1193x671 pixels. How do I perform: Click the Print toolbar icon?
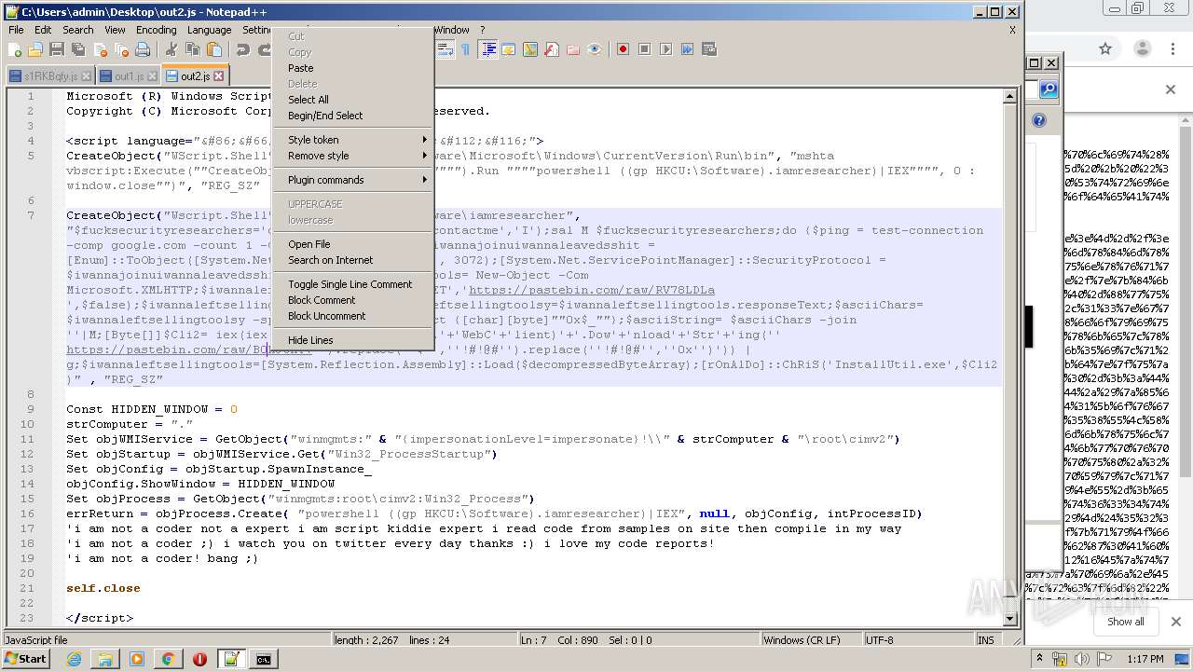(143, 49)
